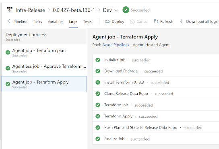The width and height of the screenshot is (219, 149).
Task: Click the Deploy cloud icon
Action: [x=107, y=21]
